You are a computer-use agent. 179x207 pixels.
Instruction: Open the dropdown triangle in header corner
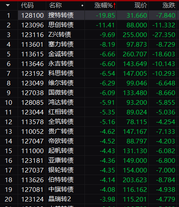(8, 5)
